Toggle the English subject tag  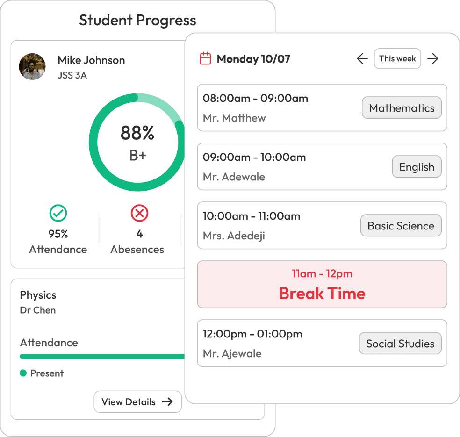pos(417,167)
